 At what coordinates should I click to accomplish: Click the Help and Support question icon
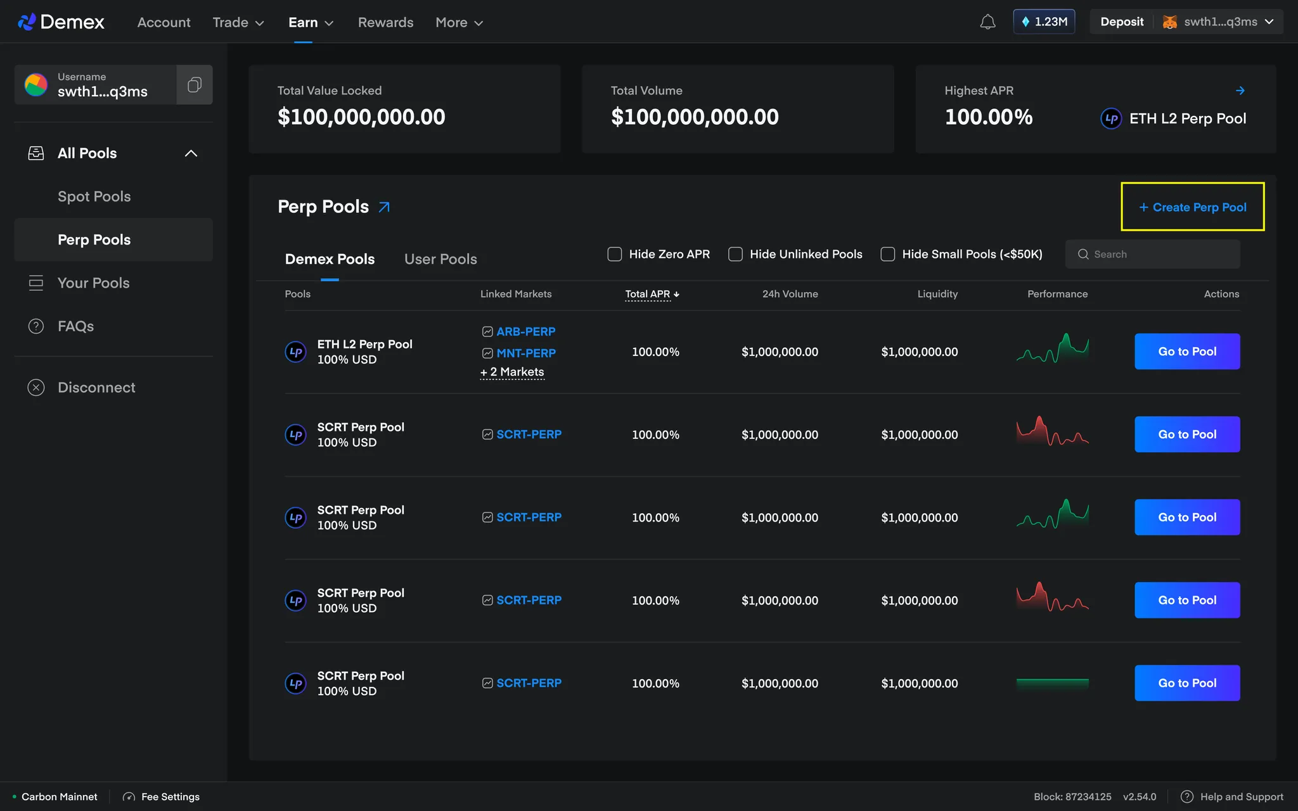[1187, 797]
